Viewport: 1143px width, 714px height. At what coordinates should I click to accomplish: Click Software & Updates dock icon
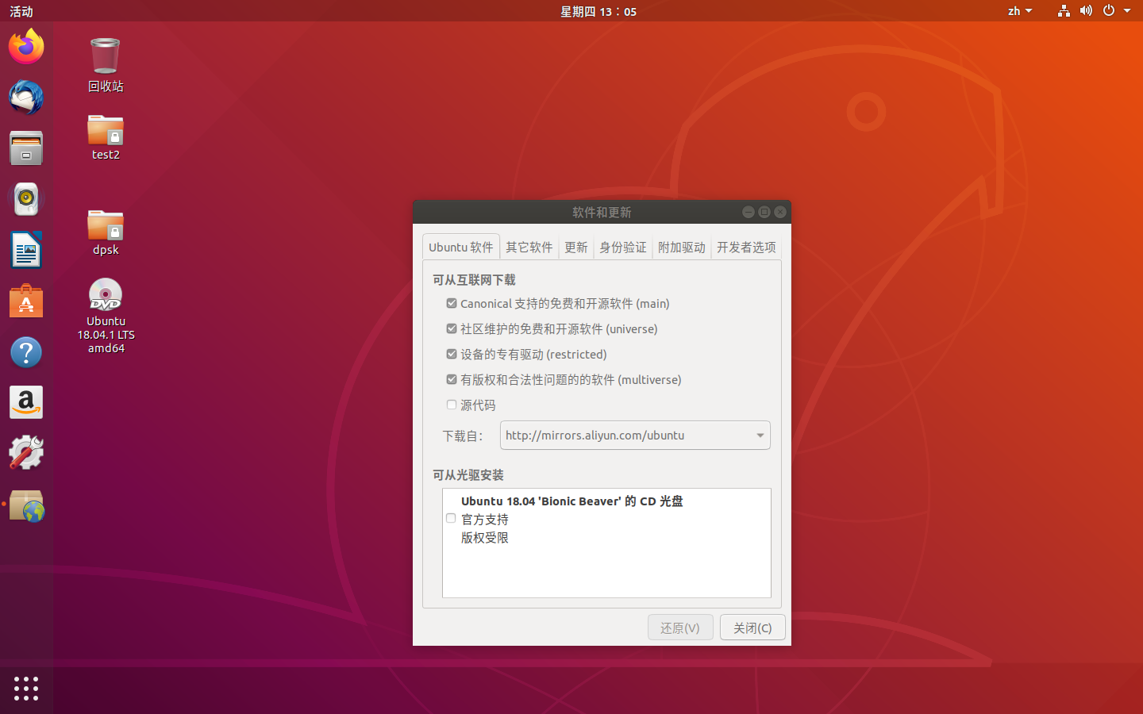tap(26, 505)
